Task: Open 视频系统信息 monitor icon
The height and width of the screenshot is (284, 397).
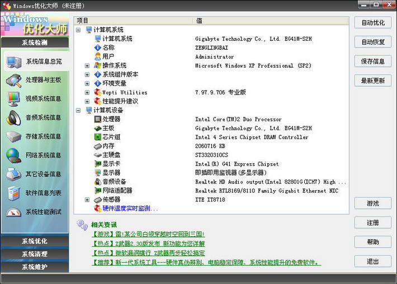Action: coord(14,99)
